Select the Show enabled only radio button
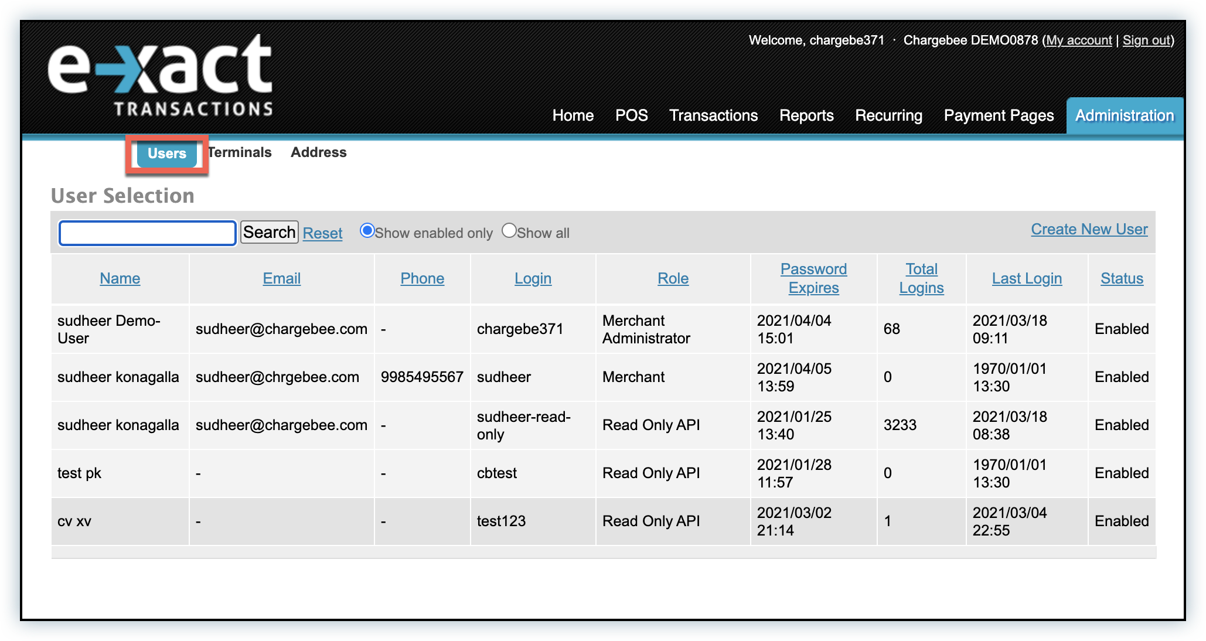This screenshot has width=1206, height=641. [367, 231]
